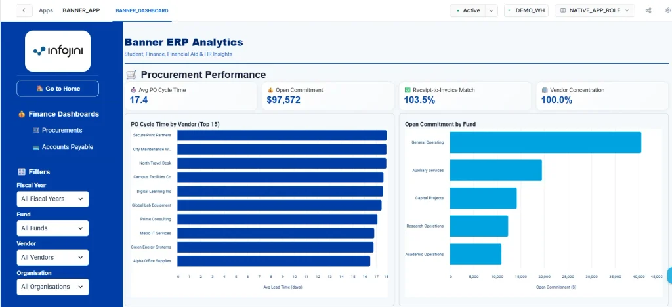Image resolution: width=672 pixels, height=307 pixels.
Task: Open the BANNER_APP breadcrumb
Action: click(x=81, y=10)
